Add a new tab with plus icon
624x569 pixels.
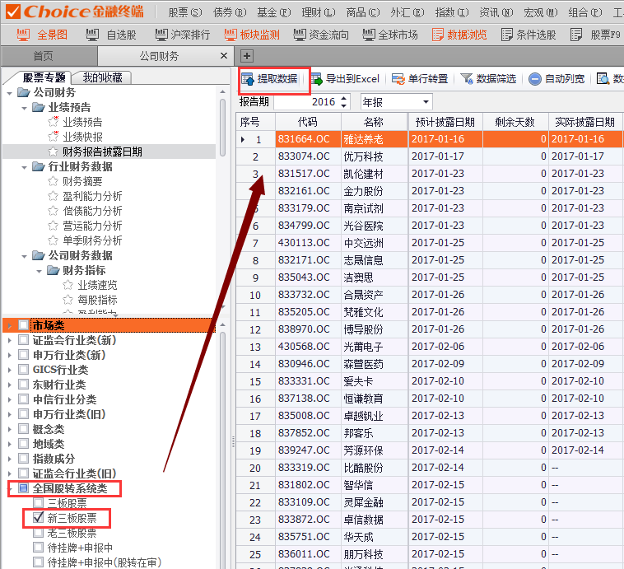click(x=247, y=56)
